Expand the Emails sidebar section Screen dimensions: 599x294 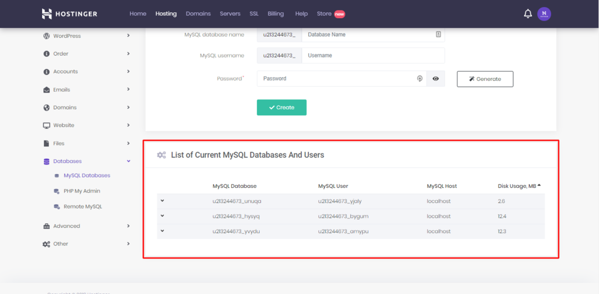(128, 89)
